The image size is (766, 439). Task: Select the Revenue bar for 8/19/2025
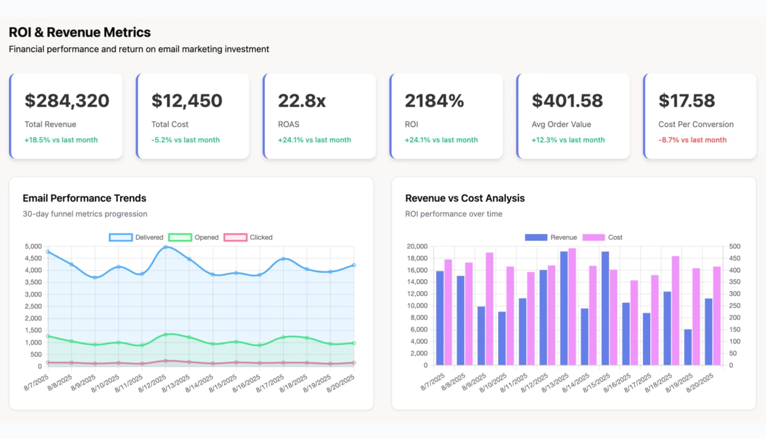click(688, 347)
